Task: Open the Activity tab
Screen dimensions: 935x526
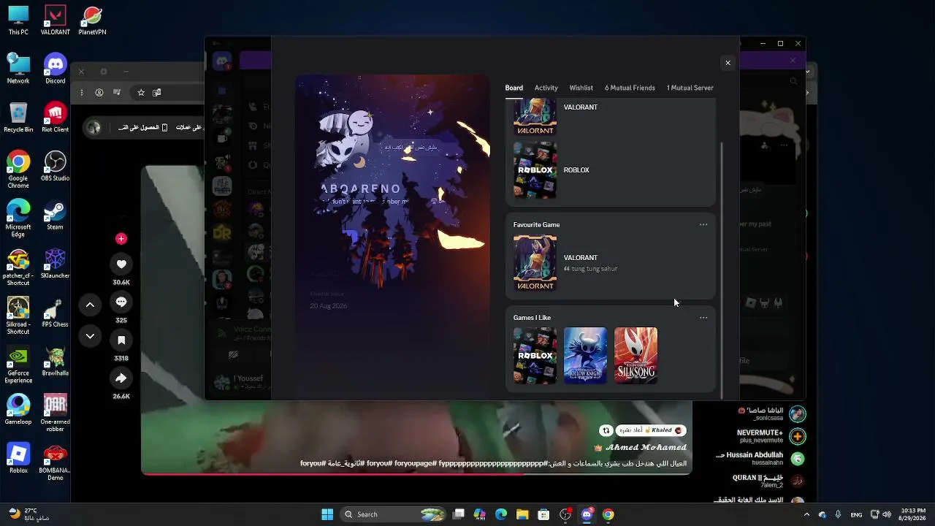Action: (x=546, y=88)
